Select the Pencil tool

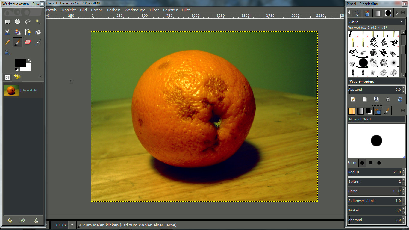pyautogui.click(x=7, y=42)
